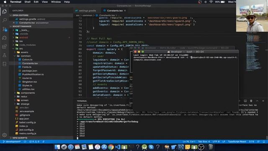Open the Window menu in the menu bar

click(56, 2)
